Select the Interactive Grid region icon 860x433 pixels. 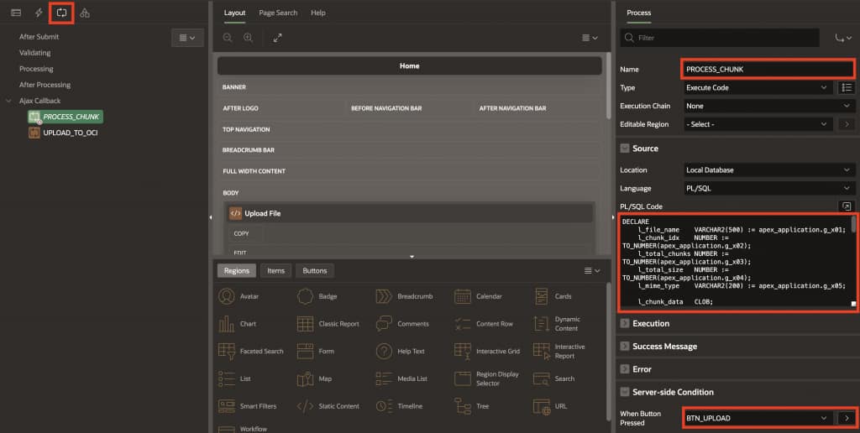(x=463, y=351)
